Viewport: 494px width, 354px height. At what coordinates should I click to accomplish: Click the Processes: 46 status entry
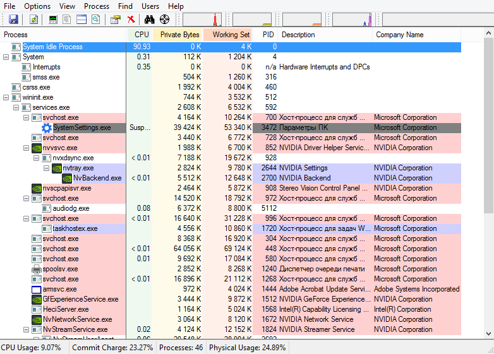point(181,348)
